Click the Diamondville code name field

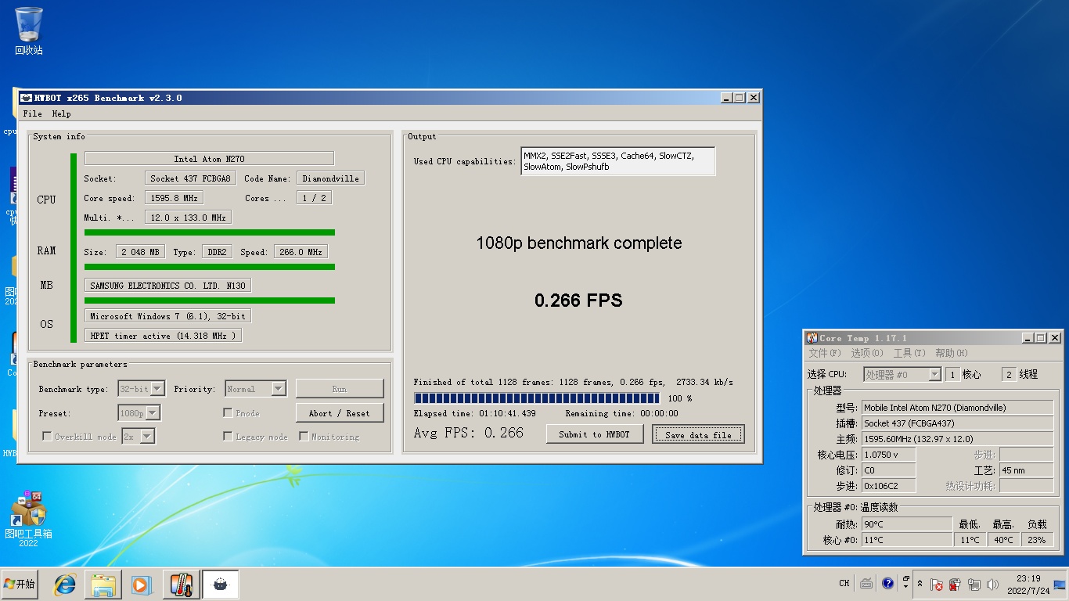click(x=330, y=178)
